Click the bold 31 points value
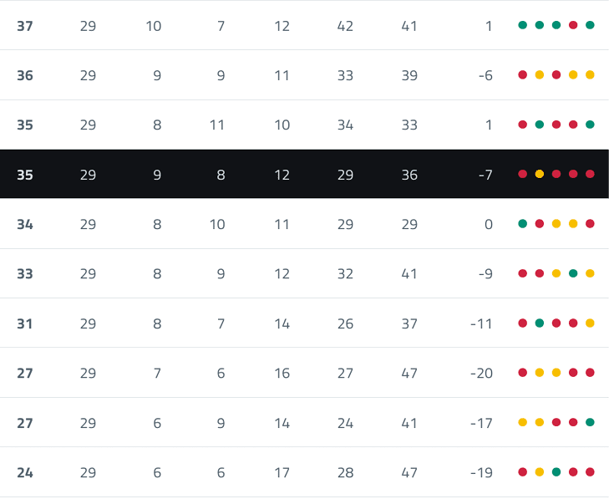Screen dimensions: 609x499 25,323
